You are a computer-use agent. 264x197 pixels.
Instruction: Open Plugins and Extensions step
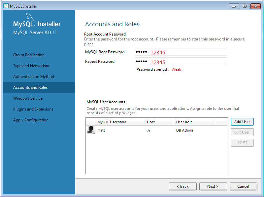click(x=33, y=109)
